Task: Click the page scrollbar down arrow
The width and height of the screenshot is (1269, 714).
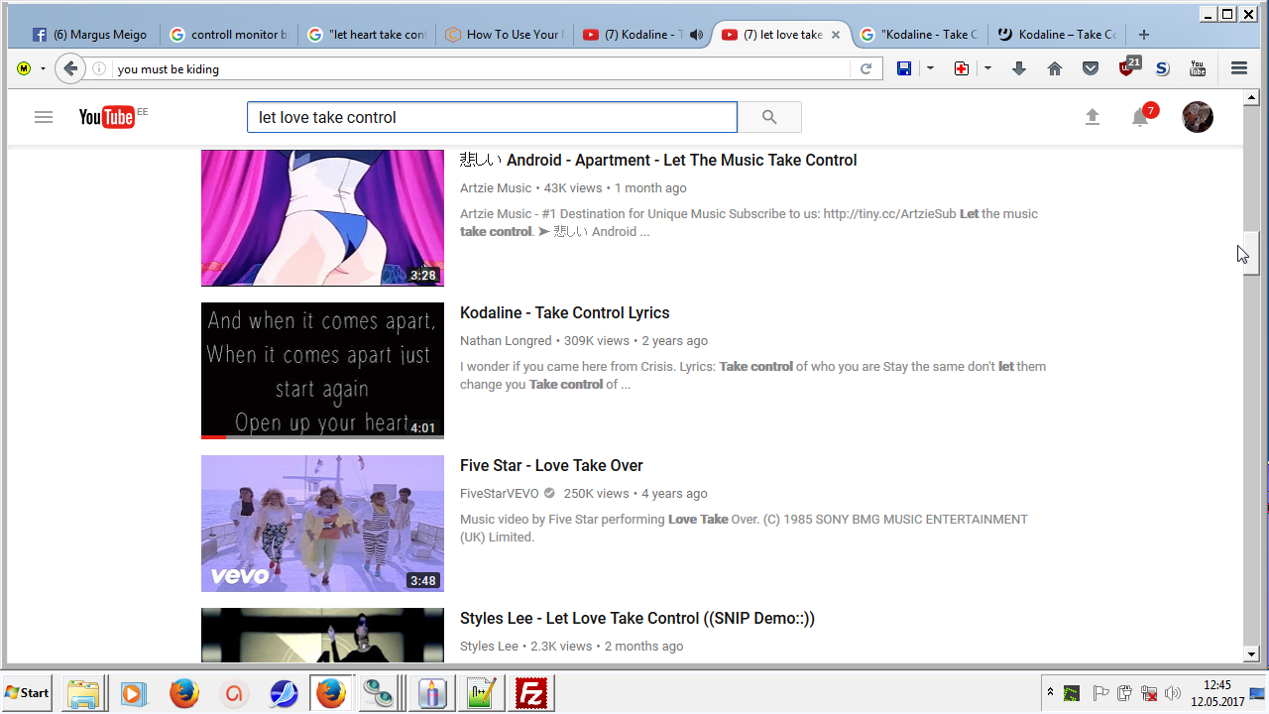Action: (1251, 654)
